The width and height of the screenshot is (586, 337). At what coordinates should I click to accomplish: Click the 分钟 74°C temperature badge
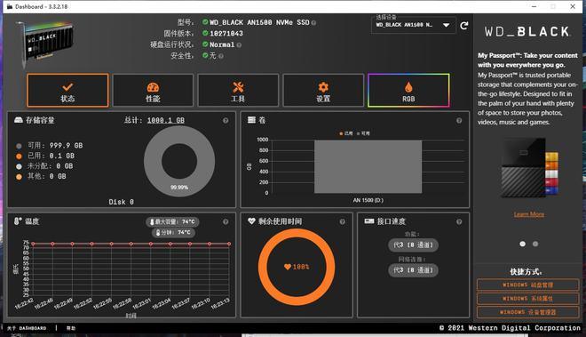point(173,233)
